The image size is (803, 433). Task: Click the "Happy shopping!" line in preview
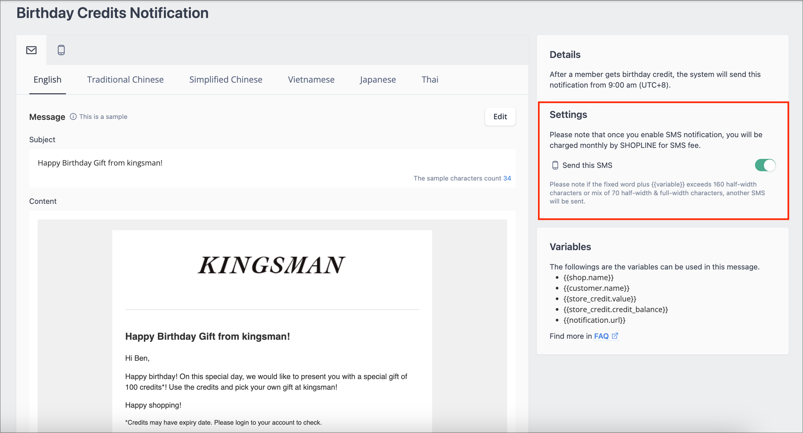point(153,405)
